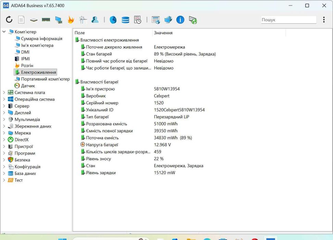Click the blue info circle icon
Image resolution: width=333 pixels, height=240 pixels.
tap(180, 20)
